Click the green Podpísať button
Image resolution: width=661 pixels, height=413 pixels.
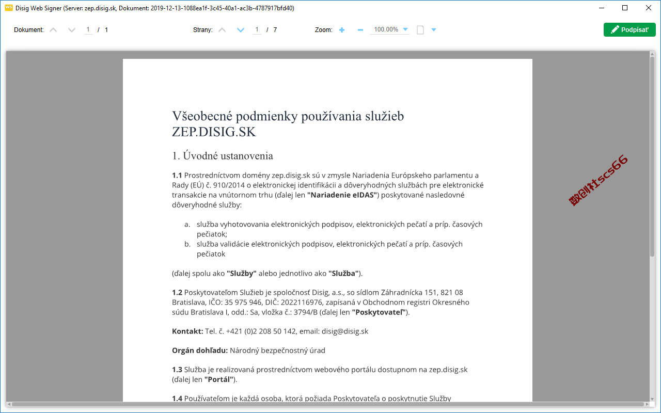pyautogui.click(x=629, y=30)
